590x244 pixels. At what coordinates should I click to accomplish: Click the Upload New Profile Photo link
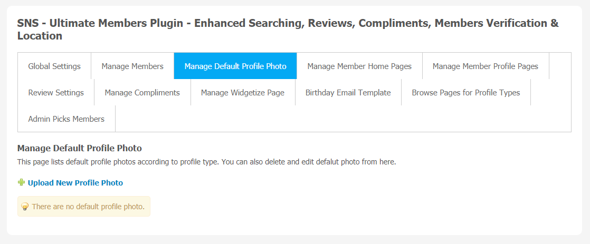[x=75, y=183]
